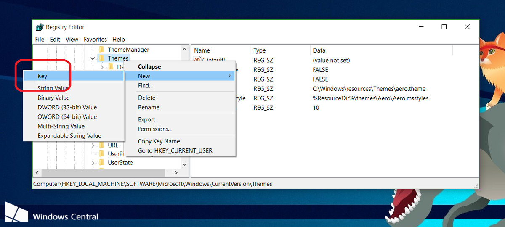Click the Aero.msstyles path data cell
The height and width of the screenshot is (227, 505).
click(x=370, y=98)
